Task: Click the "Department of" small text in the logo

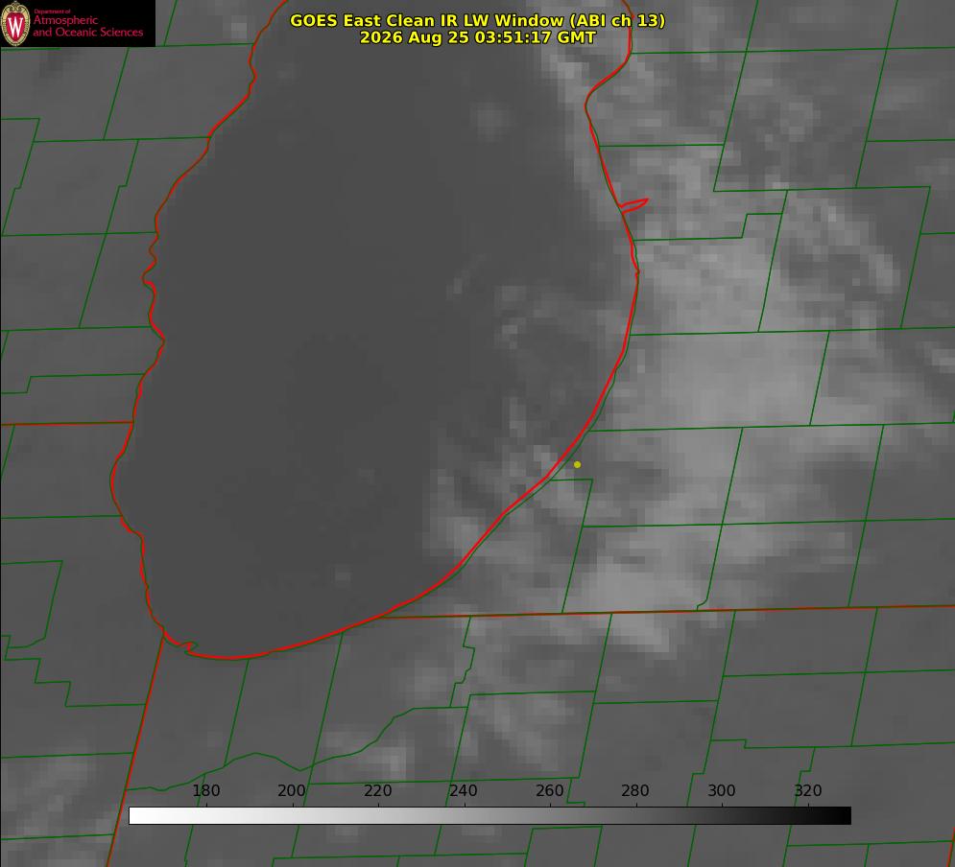Action: pos(51,12)
